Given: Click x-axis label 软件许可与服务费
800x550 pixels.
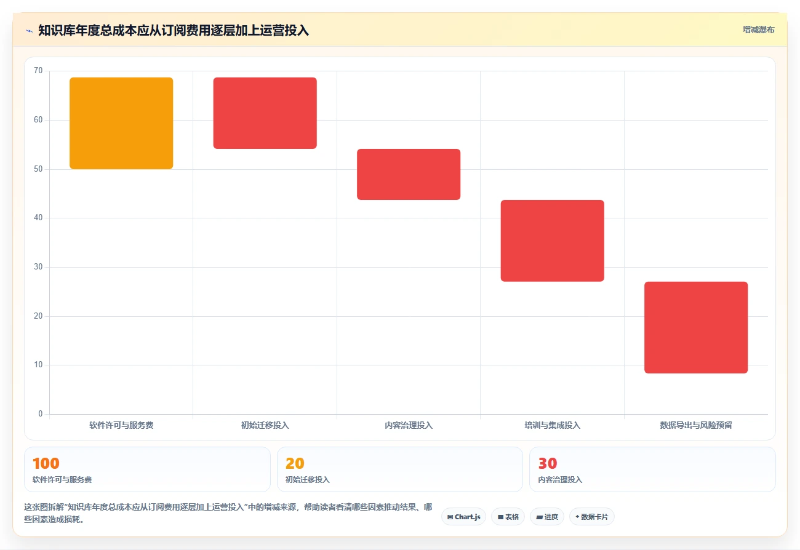Looking at the screenshot, I should [121, 425].
